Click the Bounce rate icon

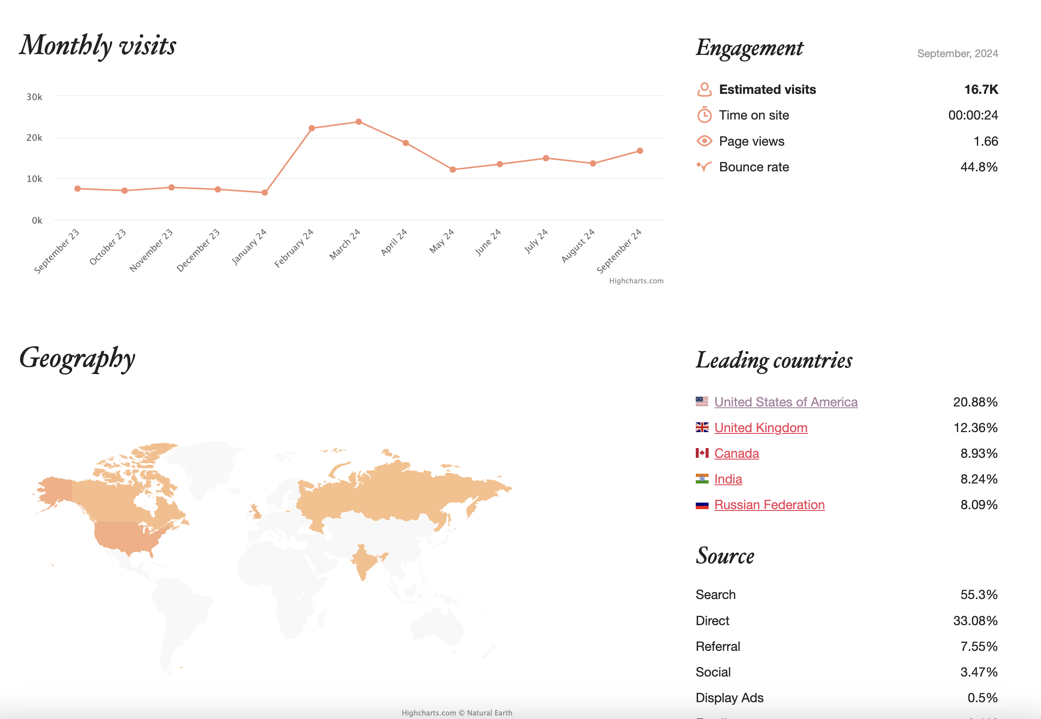704,166
